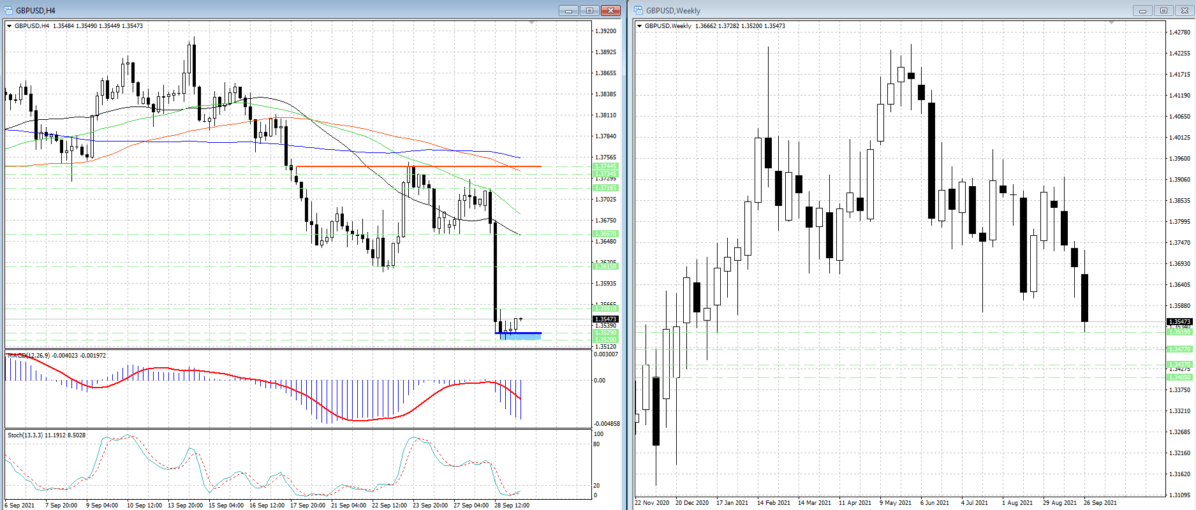This screenshot has width=1196, height=510.
Task: Click the 17 Sep 20:00 time on H4 axis
Action: (x=307, y=505)
